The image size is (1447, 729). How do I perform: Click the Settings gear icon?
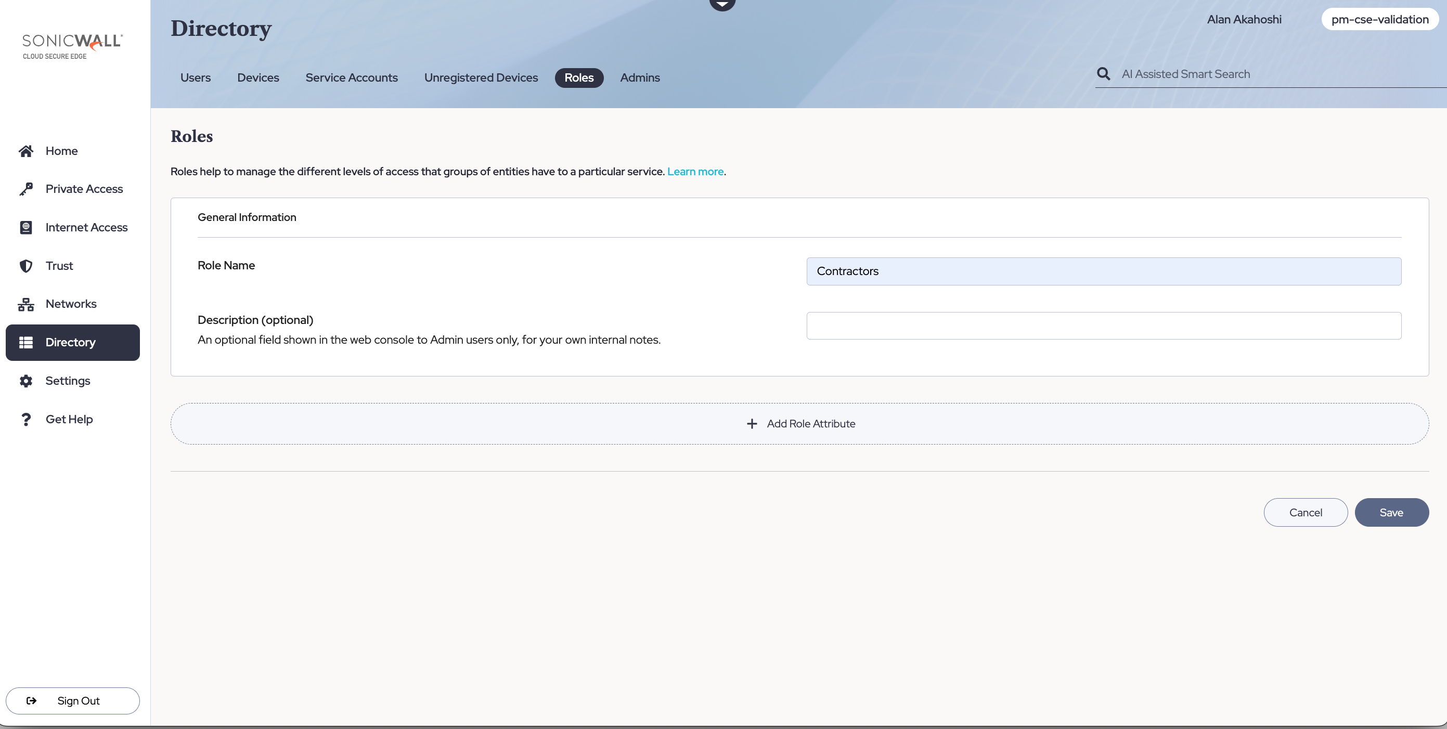pos(26,381)
